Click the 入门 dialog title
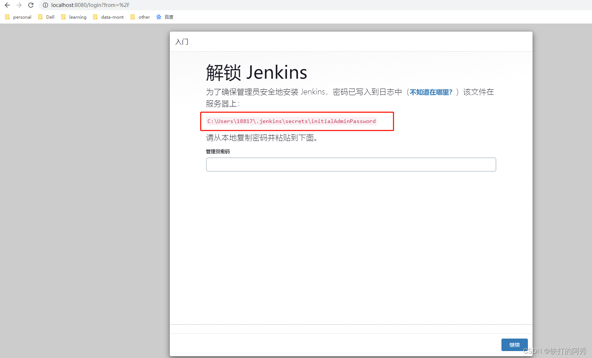 pyautogui.click(x=182, y=42)
